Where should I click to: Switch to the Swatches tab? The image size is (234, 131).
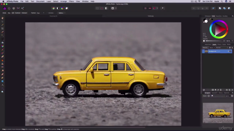pyautogui.click(x=219, y=16)
